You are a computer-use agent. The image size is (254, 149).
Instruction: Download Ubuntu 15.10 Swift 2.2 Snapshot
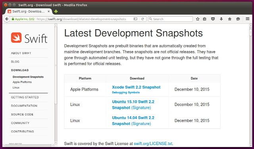click(133, 105)
